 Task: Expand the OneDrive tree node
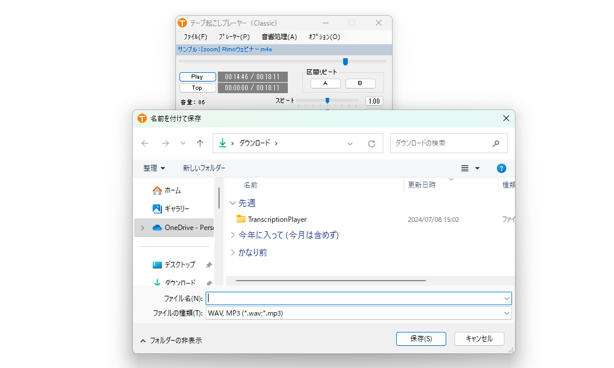142,228
